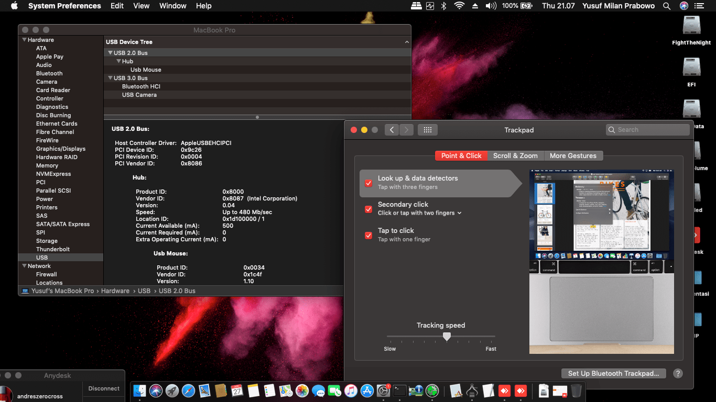The image size is (716, 402).
Task: Collapse the Hub node under USB 2.0 Bus
Action: tap(118, 61)
